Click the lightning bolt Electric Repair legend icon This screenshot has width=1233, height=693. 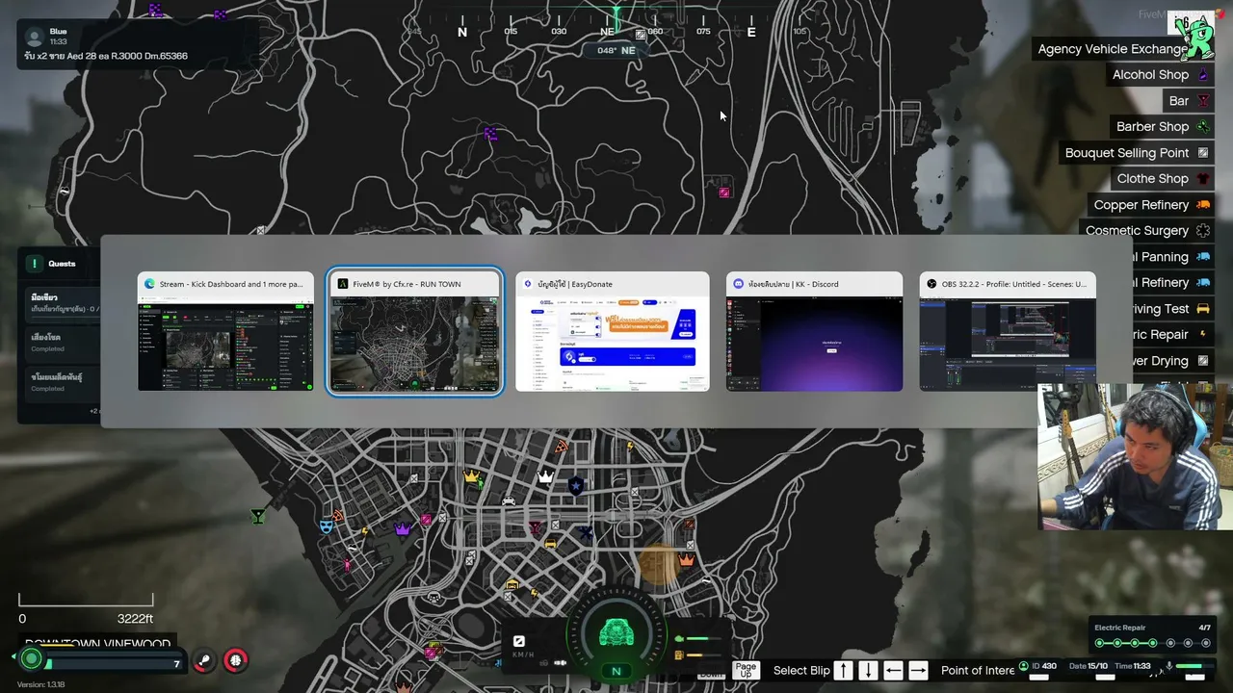click(1203, 335)
